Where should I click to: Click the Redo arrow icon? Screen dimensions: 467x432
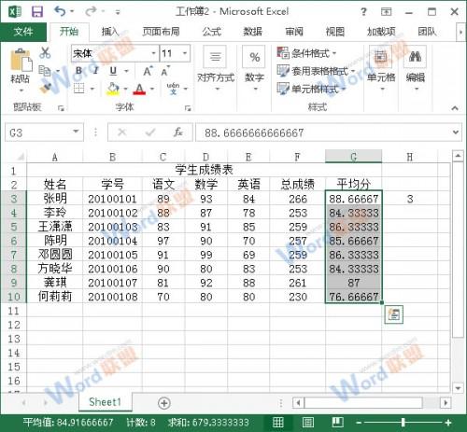tap(91, 11)
